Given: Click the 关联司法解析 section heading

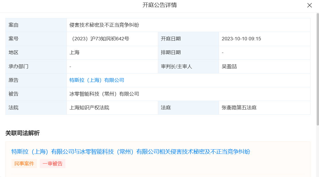Looking at the screenshot, I should pos(23,133).
